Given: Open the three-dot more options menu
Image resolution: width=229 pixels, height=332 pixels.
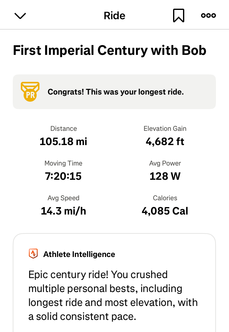Looking at the screenshot, I should [x=208, y=15].
